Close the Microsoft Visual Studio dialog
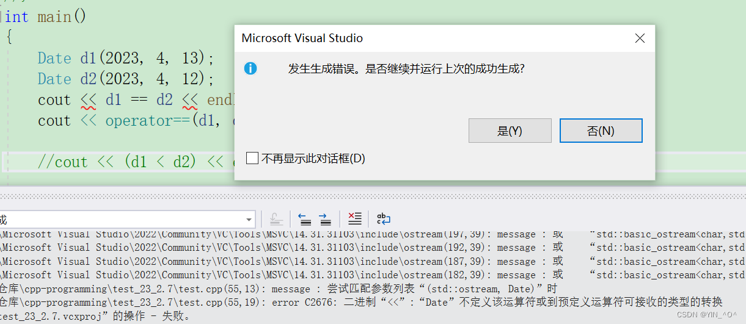The height and width of the screenshot is (324, 746). [x=640, y=38]
